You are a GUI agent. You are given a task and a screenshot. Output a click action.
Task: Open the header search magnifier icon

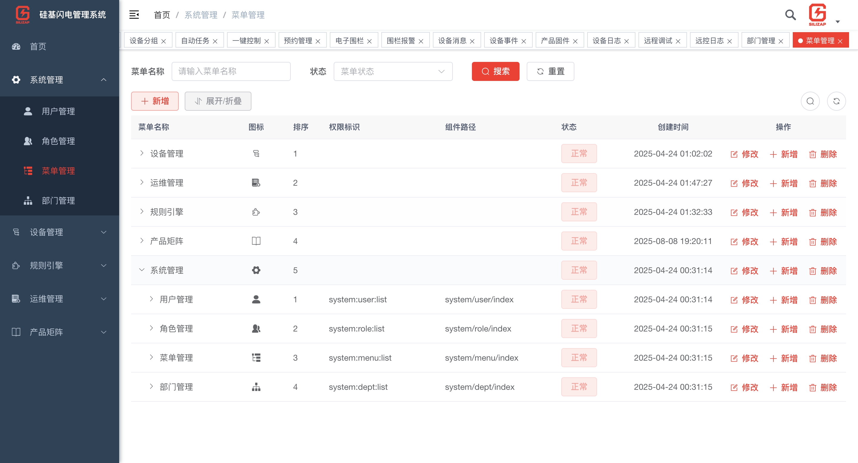click(790, 15)
